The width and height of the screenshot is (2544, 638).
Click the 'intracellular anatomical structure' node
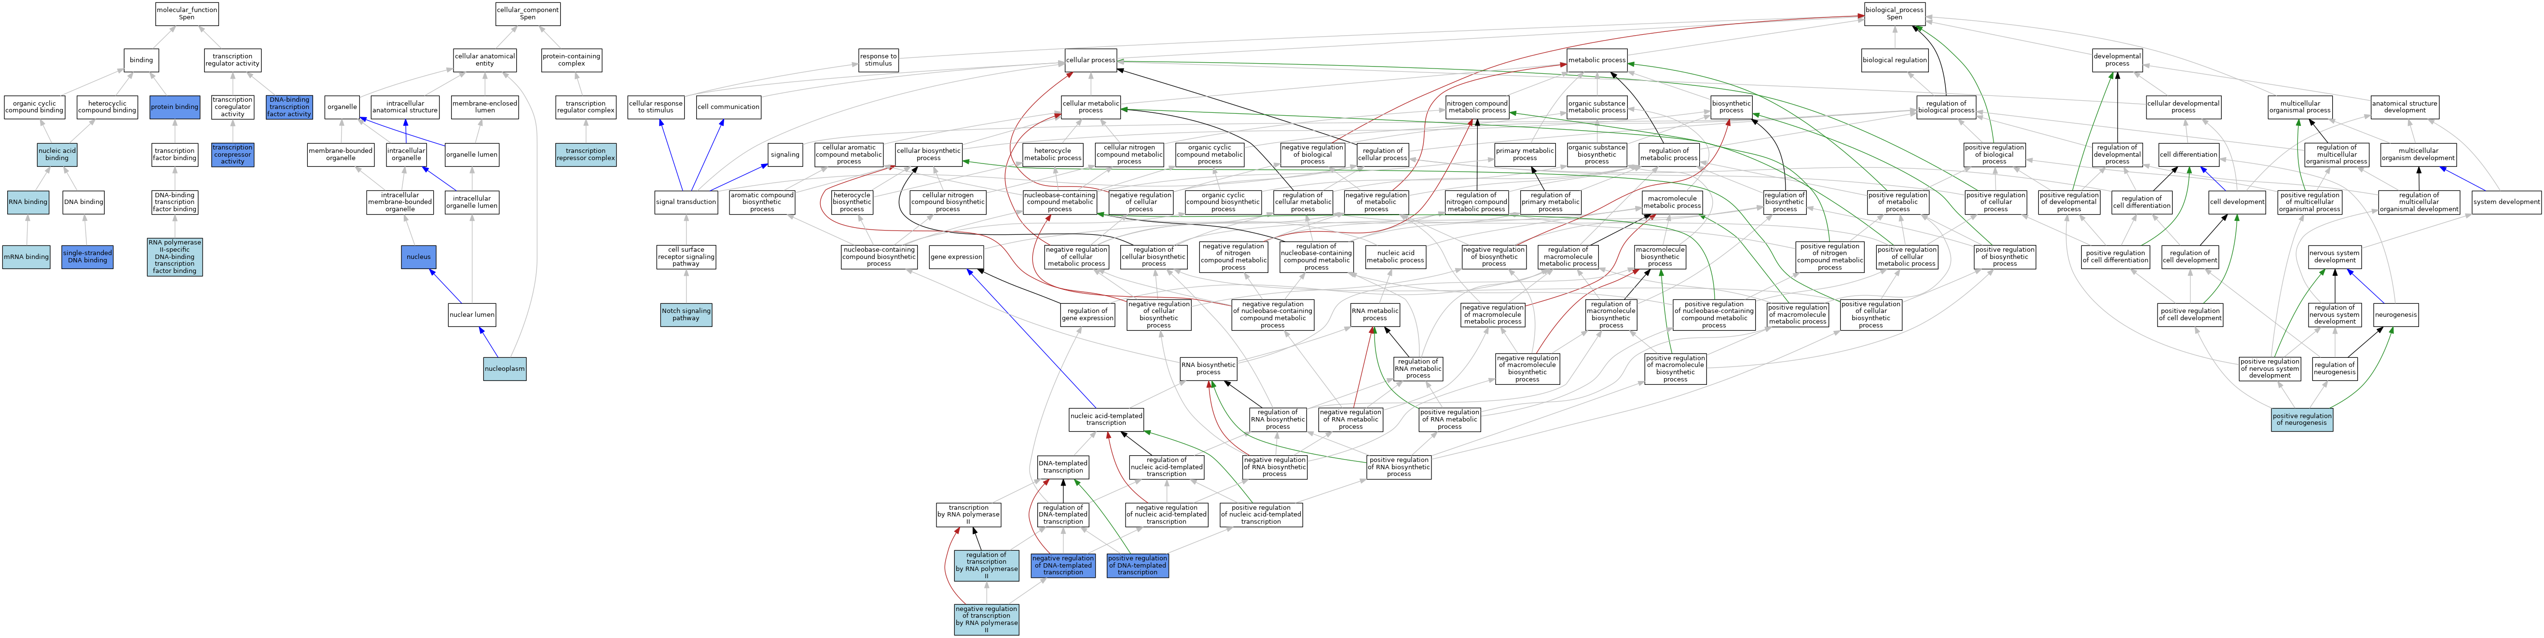click(x=406, y=107)
